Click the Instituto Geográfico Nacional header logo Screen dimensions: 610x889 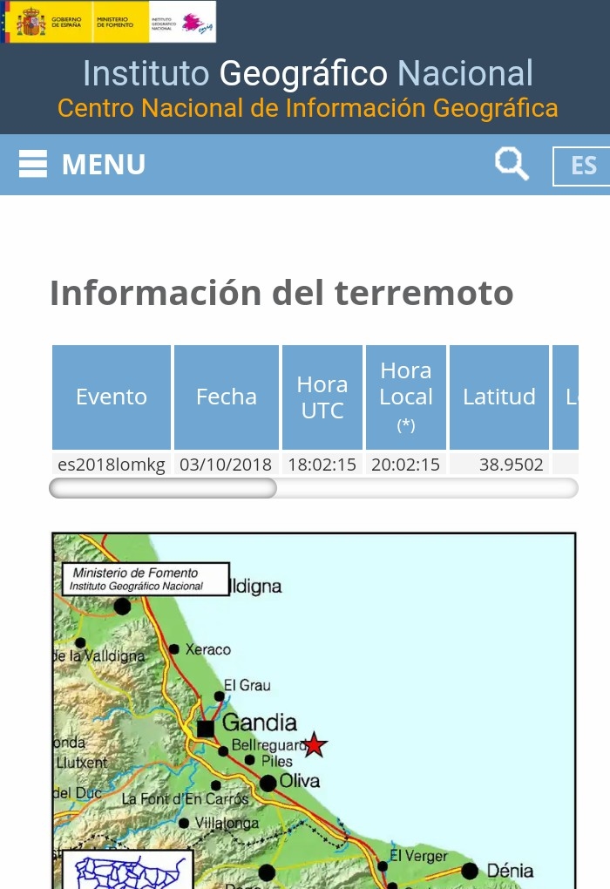182,22
